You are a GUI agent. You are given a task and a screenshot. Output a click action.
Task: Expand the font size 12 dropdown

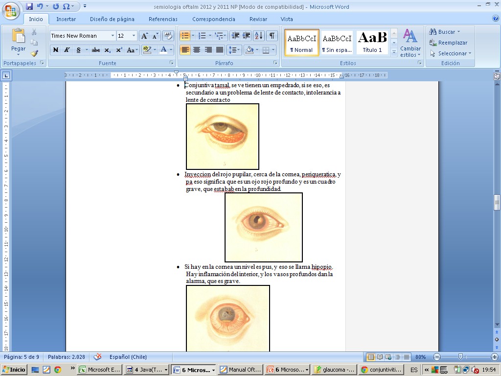pyautogui.click(x=134, y=36)
